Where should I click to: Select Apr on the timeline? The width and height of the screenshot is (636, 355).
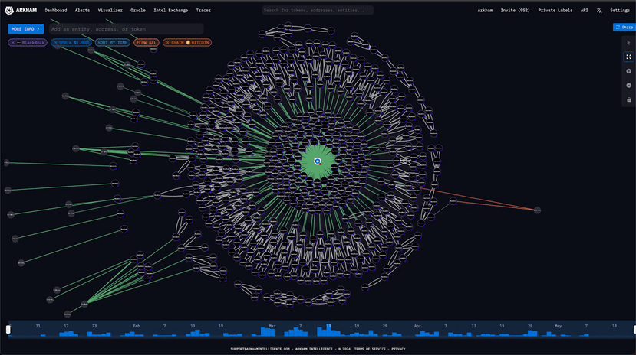point(417,326)
